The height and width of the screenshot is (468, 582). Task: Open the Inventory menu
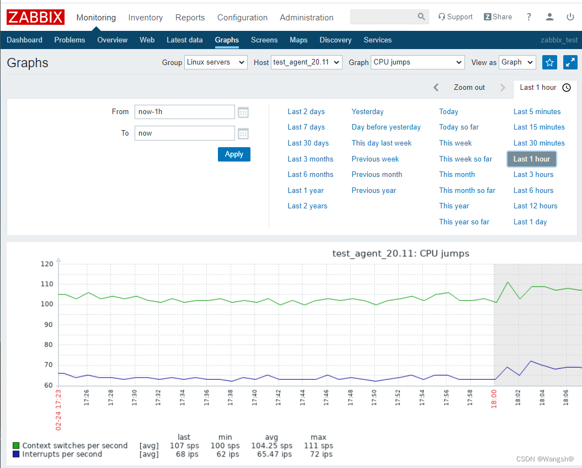(146, 18)
